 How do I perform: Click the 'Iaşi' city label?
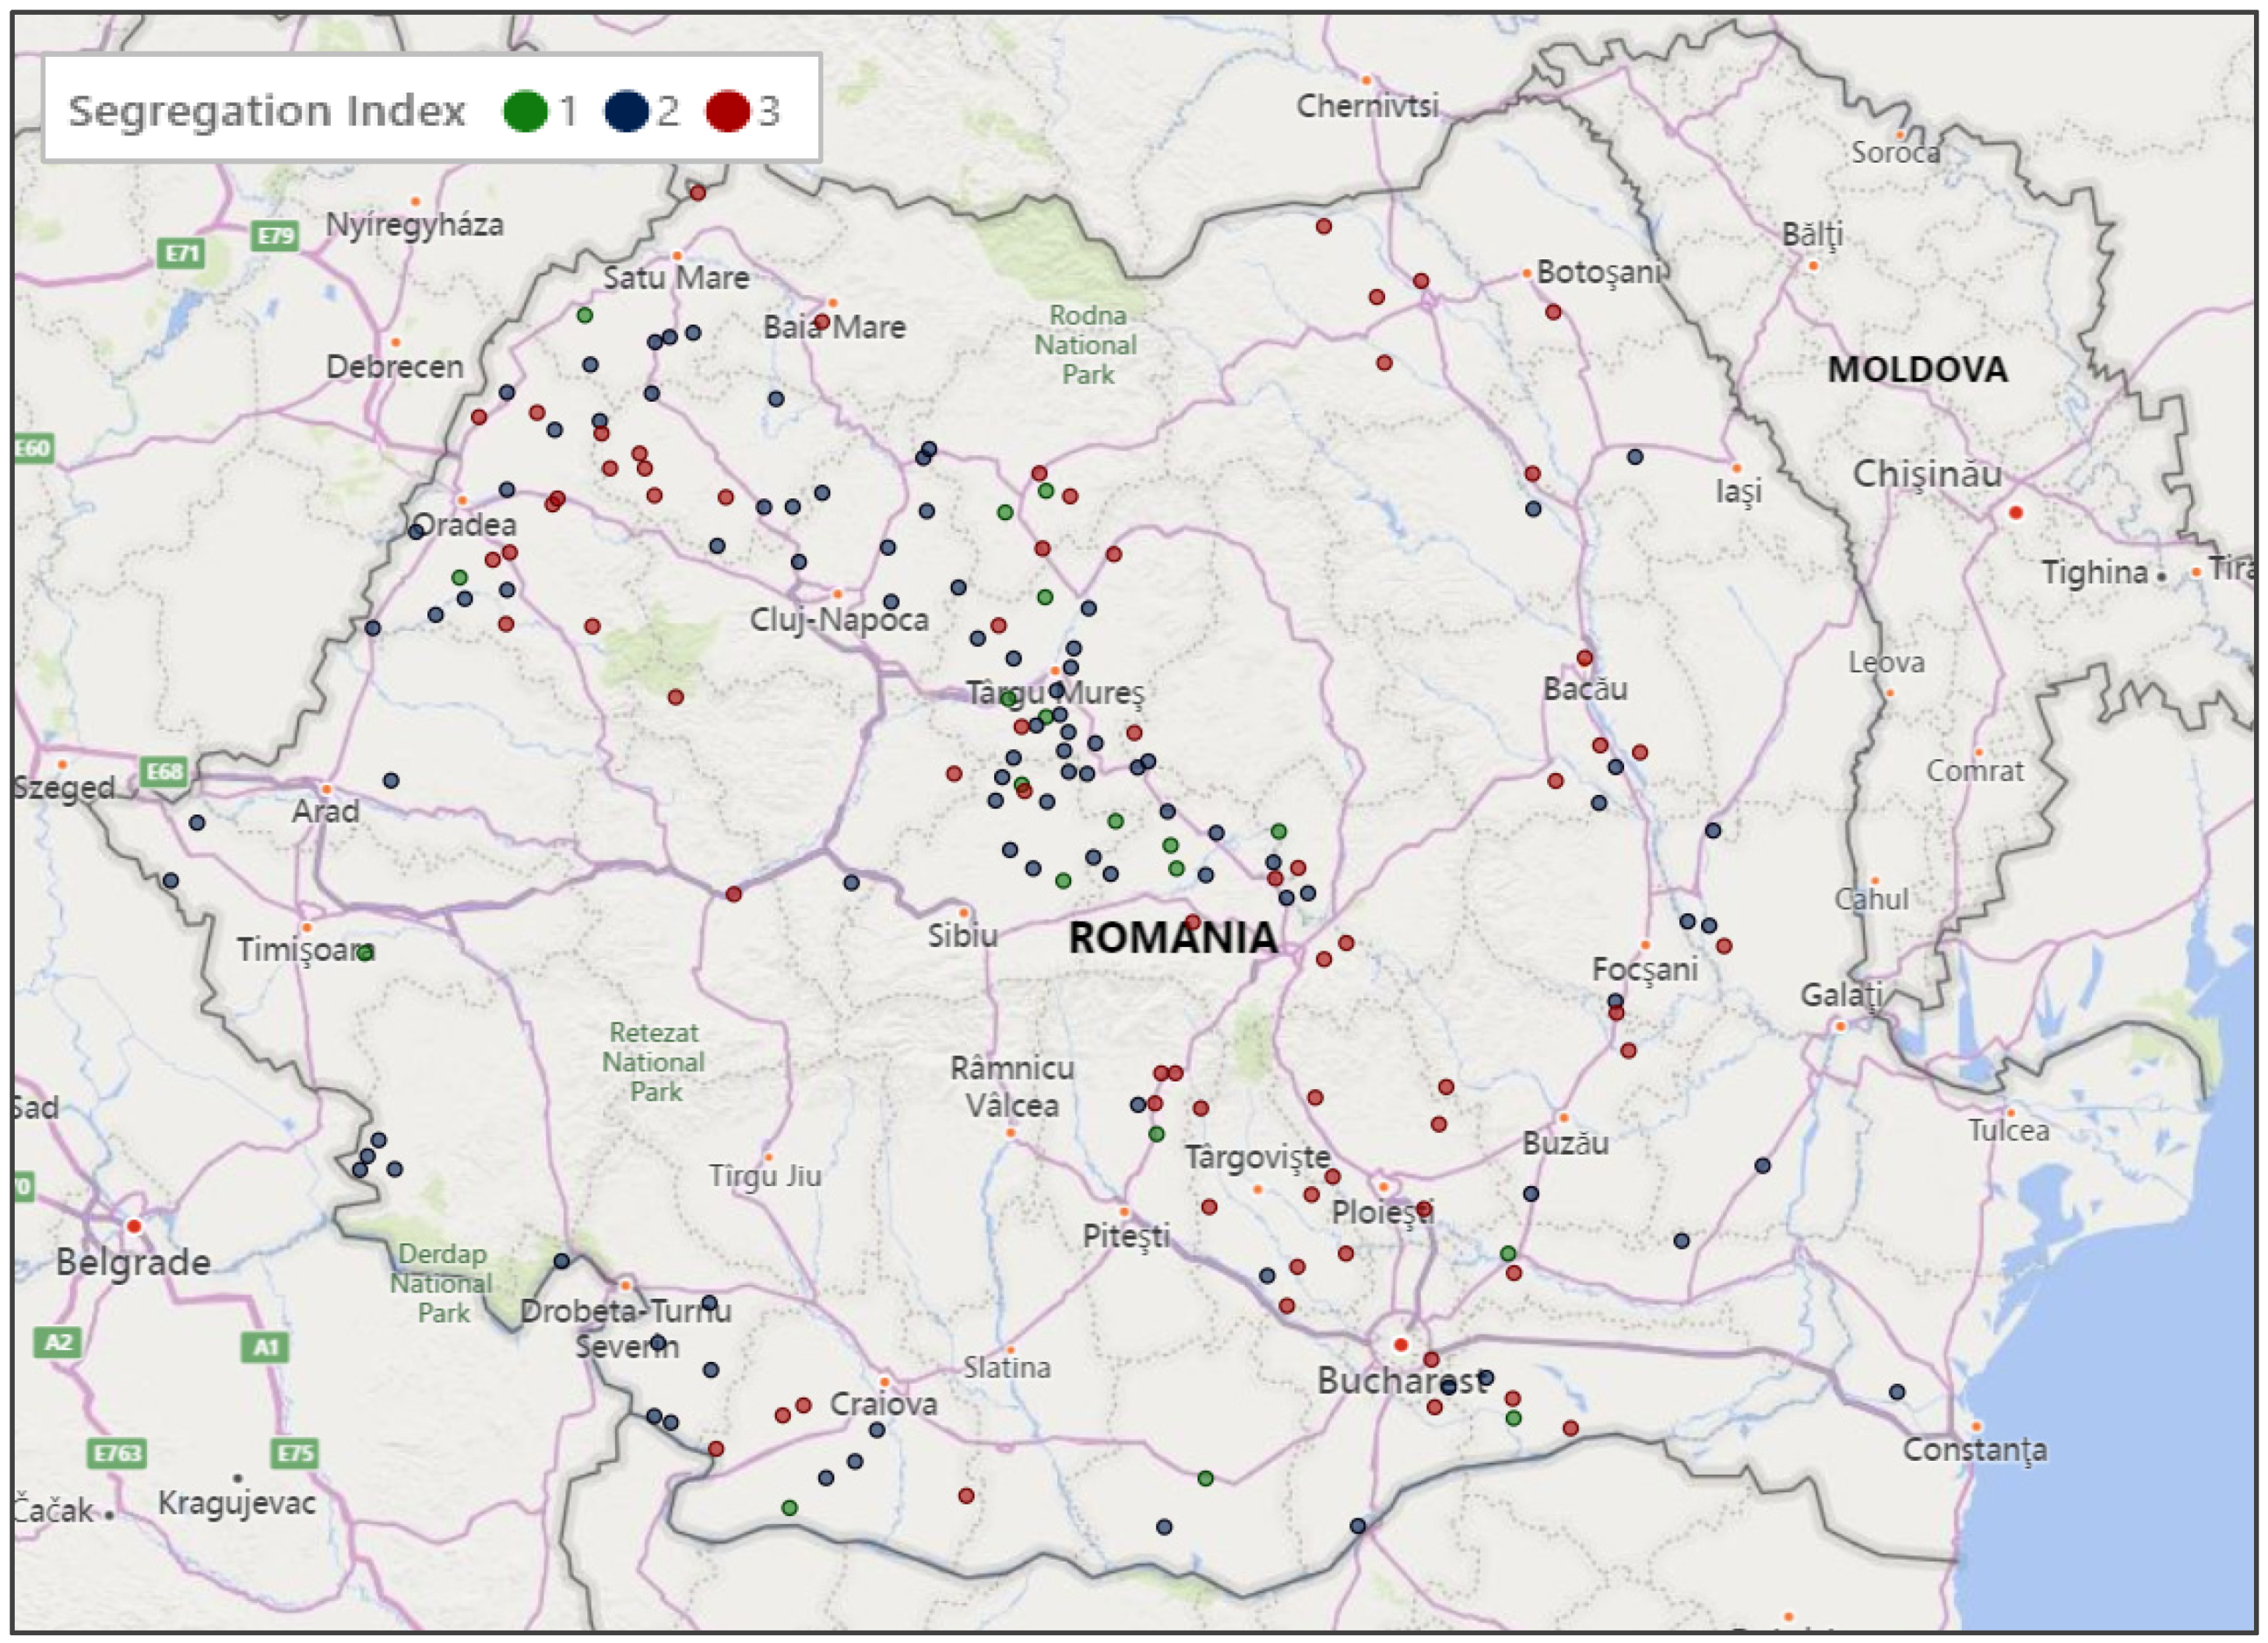tap(1738, 491)
